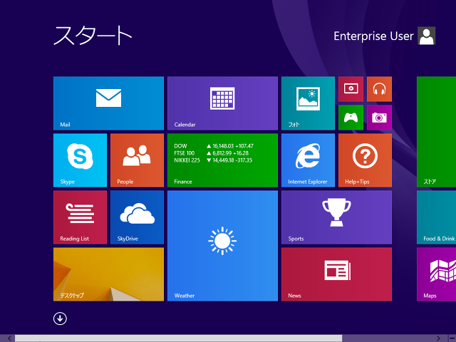The image size is (456, 342).
Task: Click the horizontal scrollbar's right arrow
Action: coord(439,338)
